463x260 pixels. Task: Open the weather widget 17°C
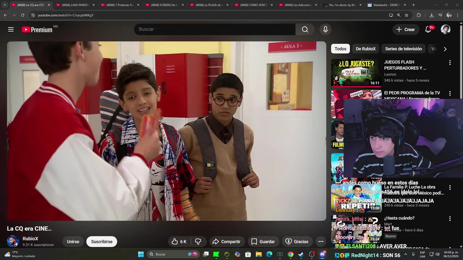20,254
